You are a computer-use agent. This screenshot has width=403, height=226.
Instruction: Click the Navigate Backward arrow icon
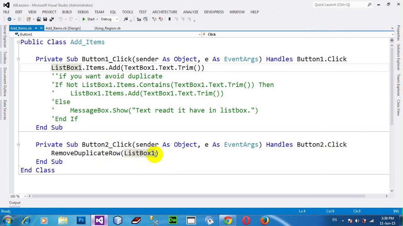[9, 19]
